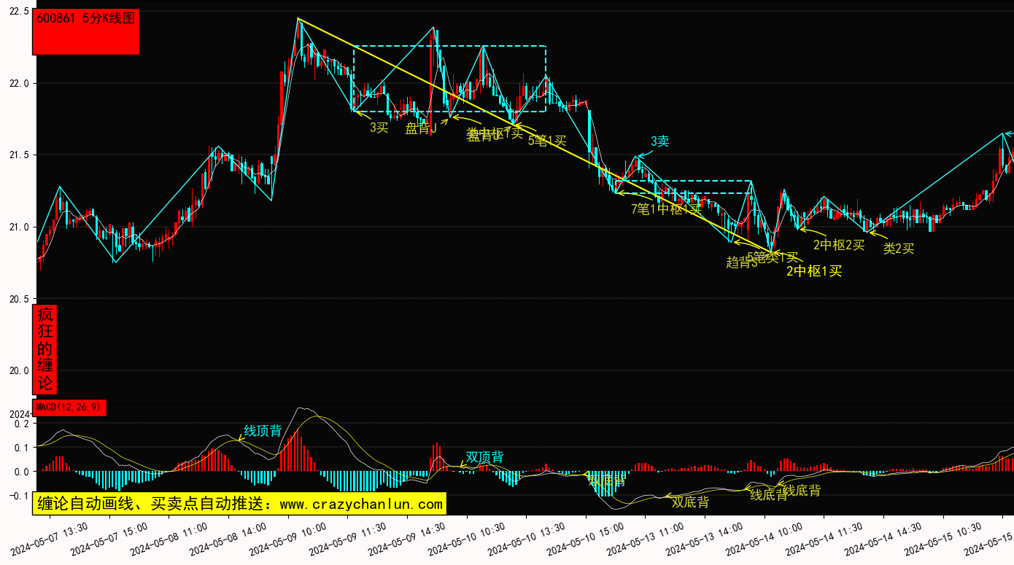Viewport: 1014px width, 565px height.
Task: Select the 7笔1中枢1买 annotation
Action: tap(666, 209)
